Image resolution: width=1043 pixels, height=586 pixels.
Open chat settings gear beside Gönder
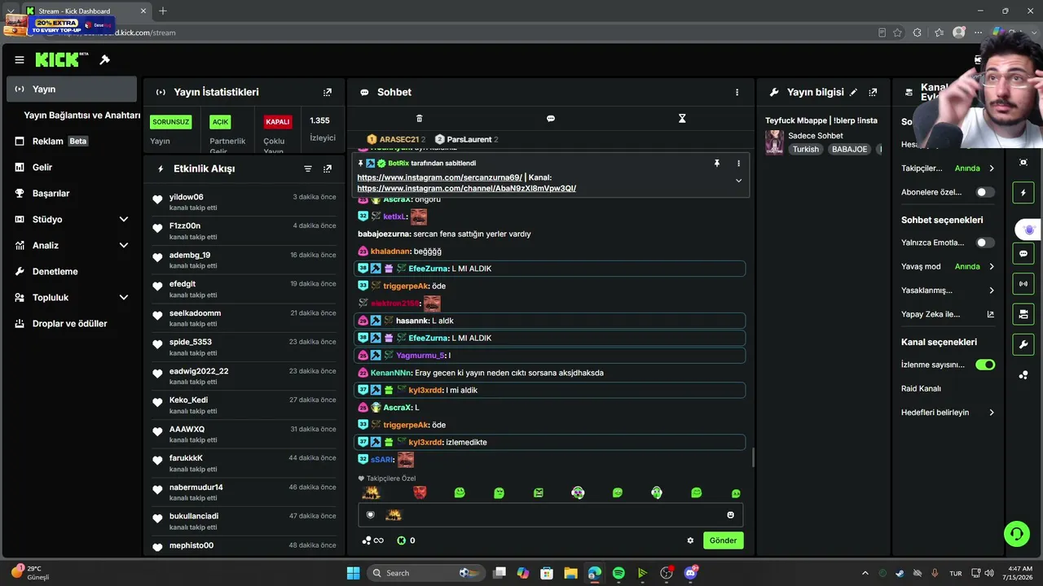tap(690, 540)
